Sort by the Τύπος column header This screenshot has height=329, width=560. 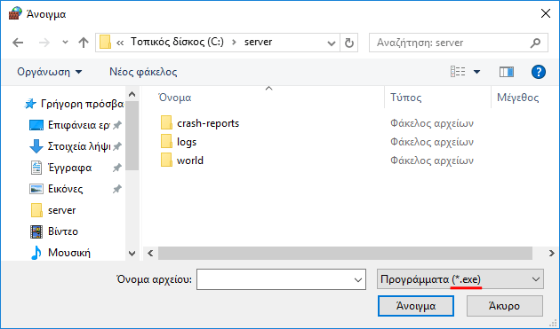[405, 98]
